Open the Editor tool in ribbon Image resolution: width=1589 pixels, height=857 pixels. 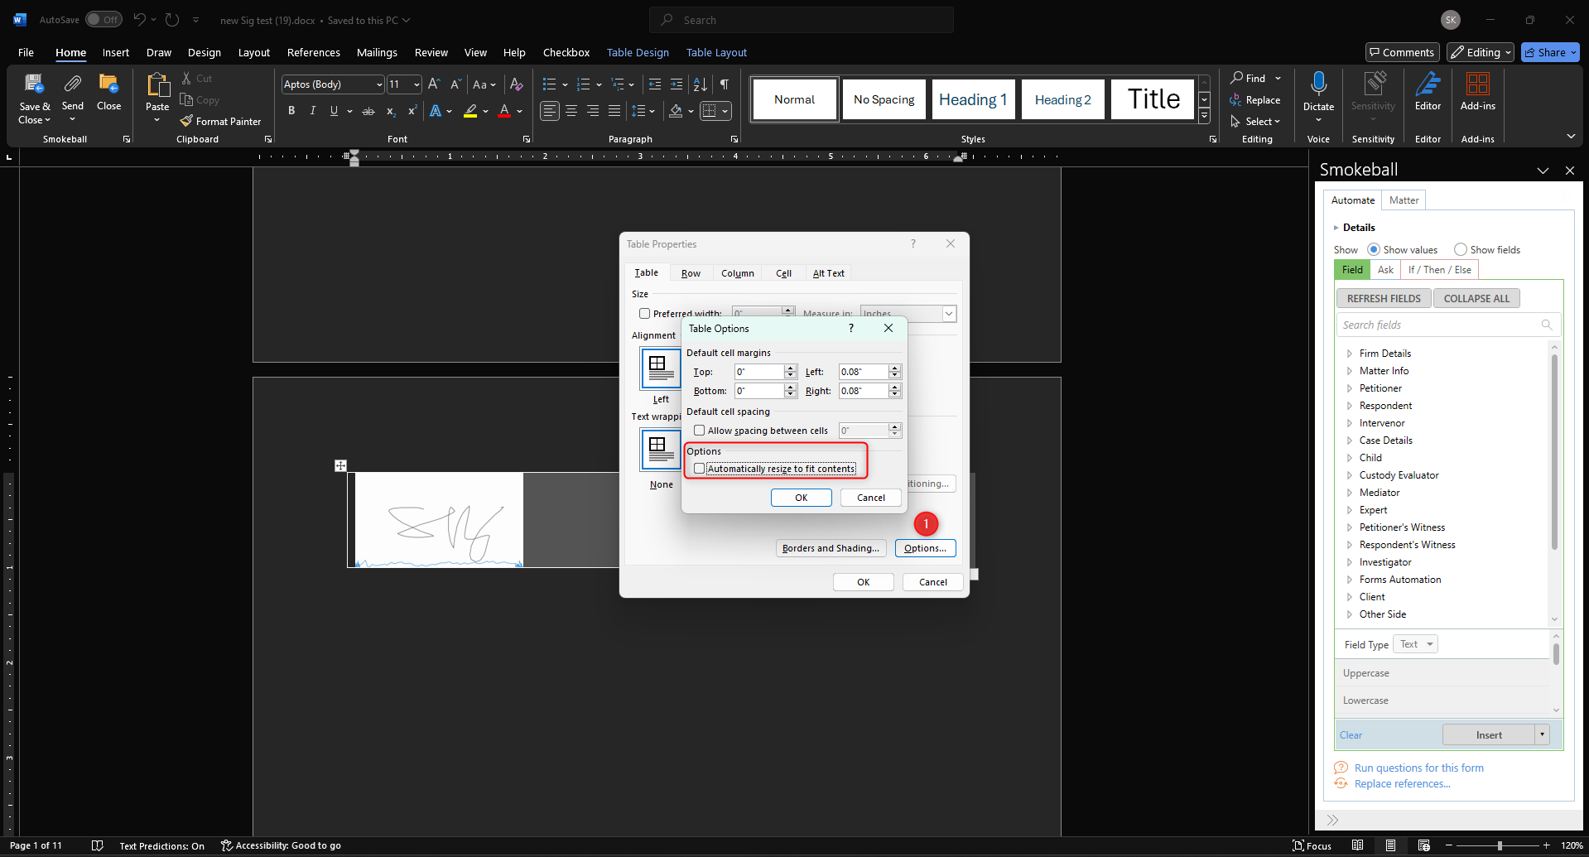coord(1428,91)
